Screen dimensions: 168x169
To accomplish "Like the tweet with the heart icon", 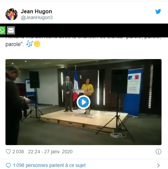I will click(8, 152).
